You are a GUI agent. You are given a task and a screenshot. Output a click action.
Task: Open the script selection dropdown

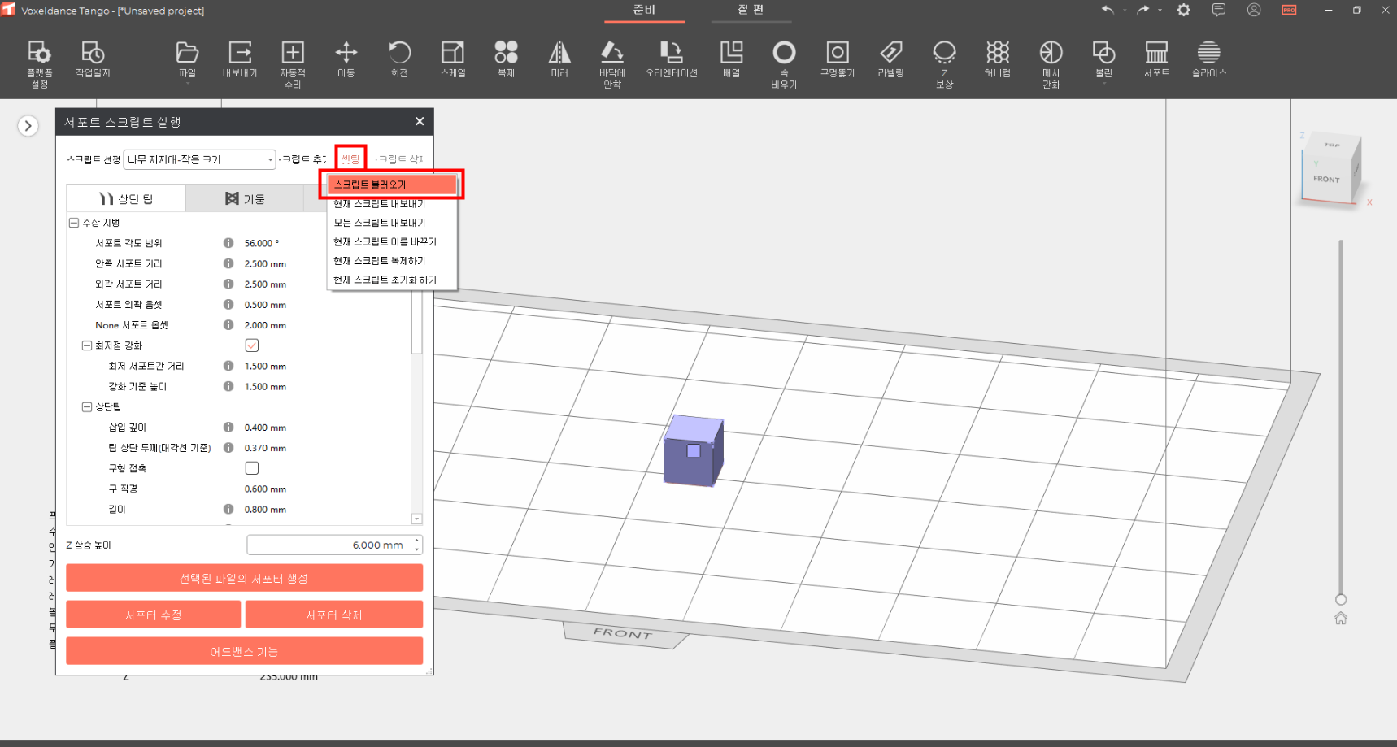[x=199, y=159]
